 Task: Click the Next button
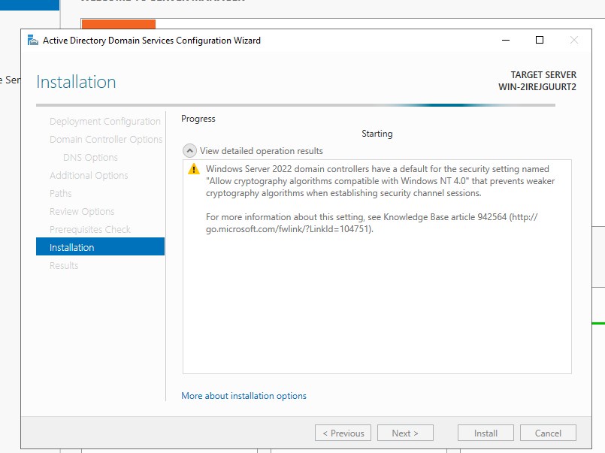coord(405,433)
